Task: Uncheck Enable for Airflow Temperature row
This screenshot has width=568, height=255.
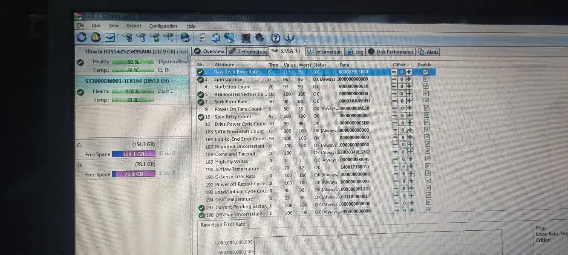Action: [x=427, y=166]
